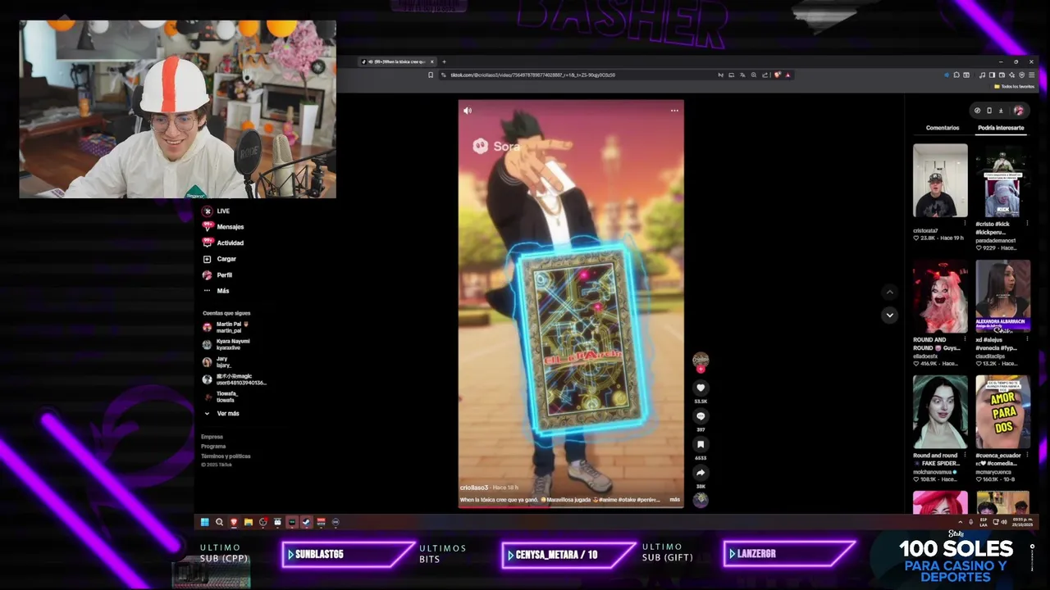The height and width of the screenshot is (590, 1050).
Task: Bookmark page icon left of URL
Action: tap(431, 75)
